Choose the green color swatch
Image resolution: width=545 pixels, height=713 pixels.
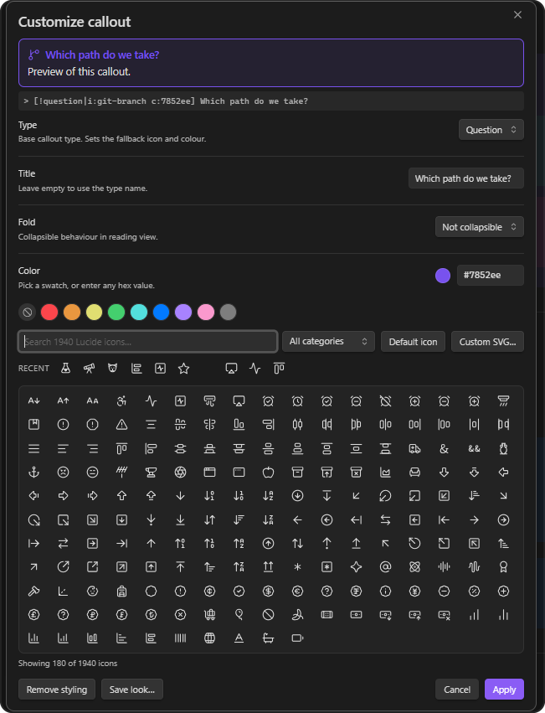coord(116,313)
